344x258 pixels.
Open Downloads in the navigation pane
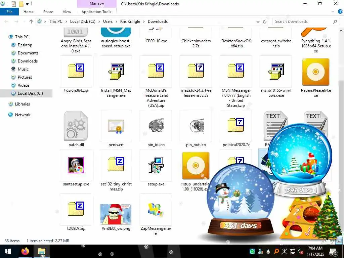[x=28, y=61]
